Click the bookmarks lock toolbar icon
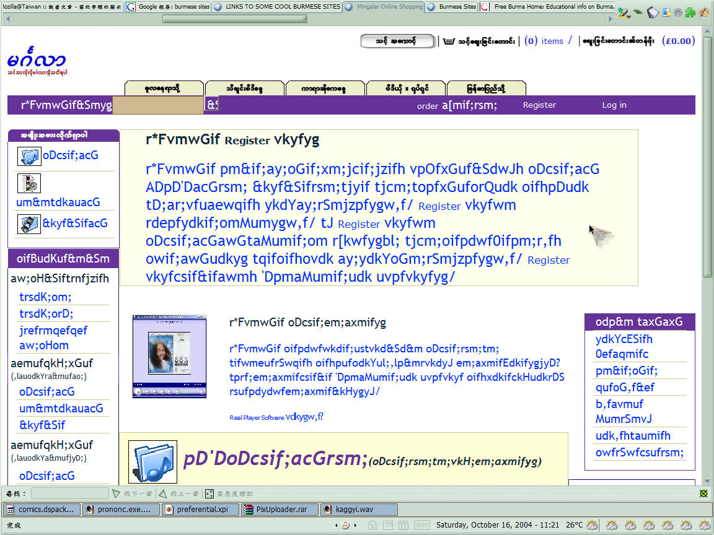 coord(667,12)
